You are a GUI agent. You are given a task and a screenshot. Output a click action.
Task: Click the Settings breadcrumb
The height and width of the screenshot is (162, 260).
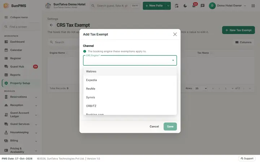[x=53, y=19]
